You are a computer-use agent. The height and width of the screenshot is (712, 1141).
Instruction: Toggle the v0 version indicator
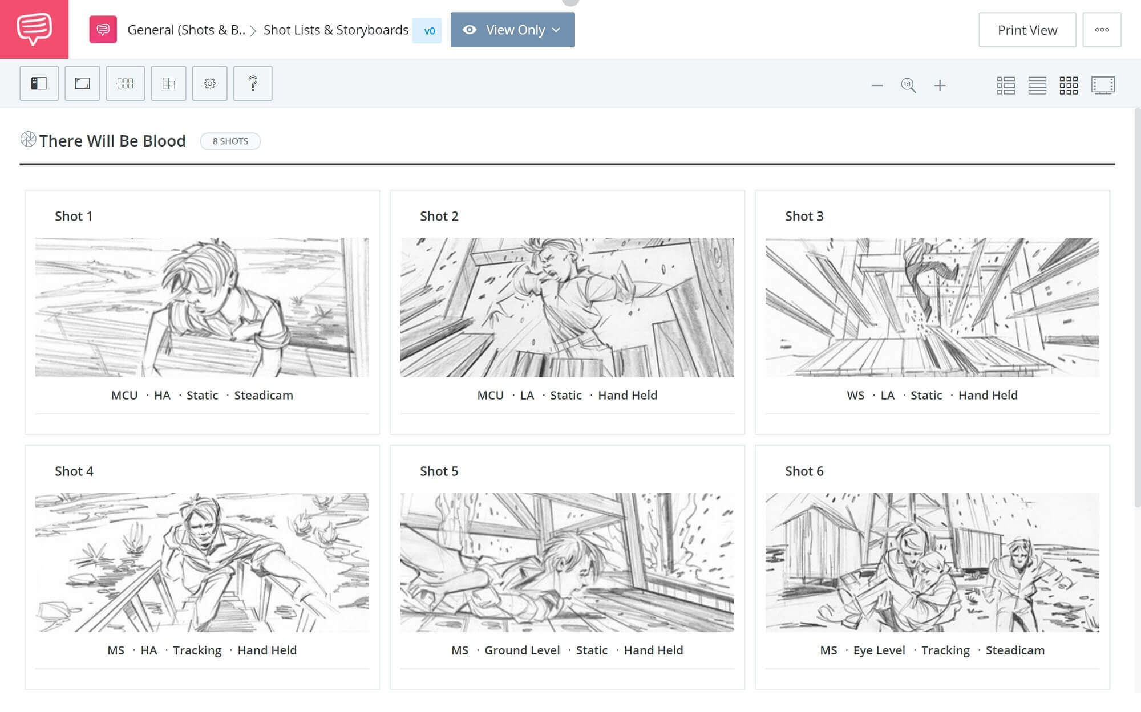[x=428, y=30]
